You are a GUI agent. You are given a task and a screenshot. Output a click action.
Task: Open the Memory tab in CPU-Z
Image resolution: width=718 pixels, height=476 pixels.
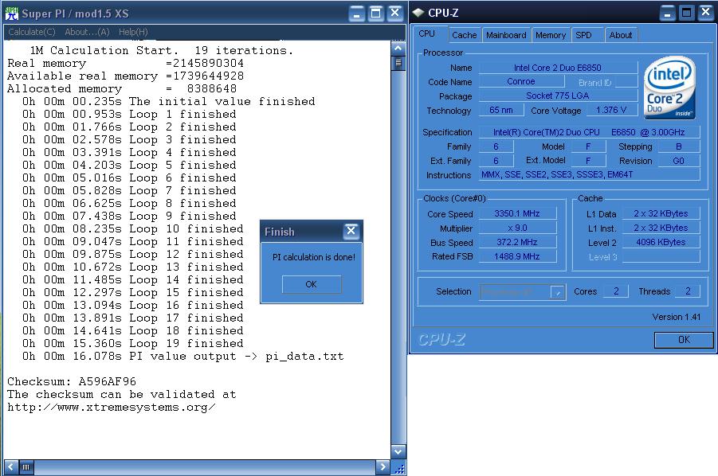pyautogui.click(x=551, y=35)
